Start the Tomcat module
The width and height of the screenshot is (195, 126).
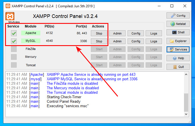pyautogui.click(x=99, y=65)
